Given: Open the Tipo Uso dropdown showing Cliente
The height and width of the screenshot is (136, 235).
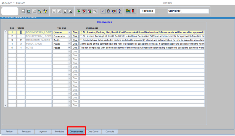Looking at the screenshot, I should (69, 32).
